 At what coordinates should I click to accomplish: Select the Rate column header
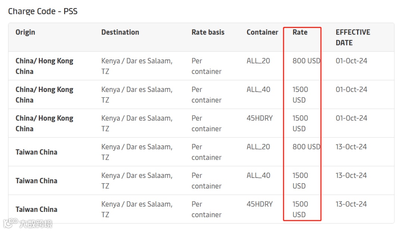coord(300,32)
